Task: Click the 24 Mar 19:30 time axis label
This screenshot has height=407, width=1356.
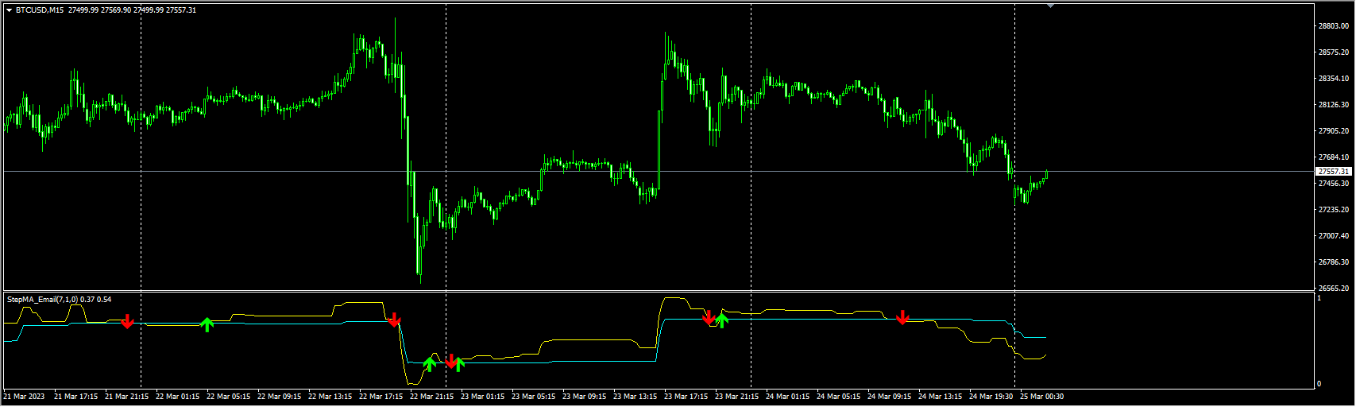Action: [991, 397]
